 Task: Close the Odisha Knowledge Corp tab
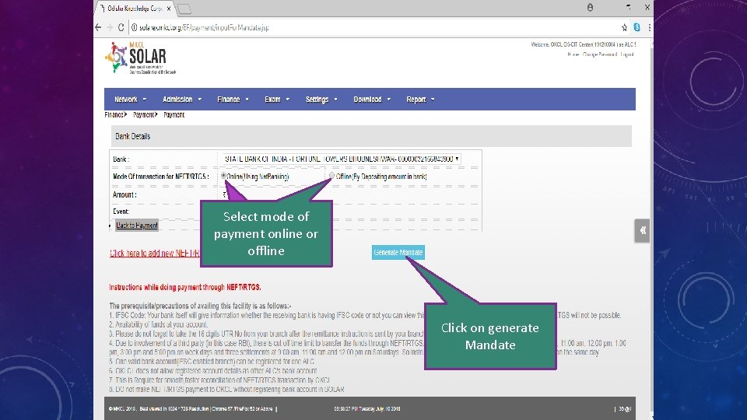pos(169,9)
